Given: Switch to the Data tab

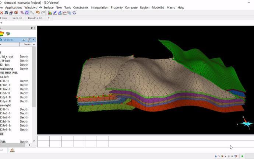Looking at the screenshot, I should (x=15, y=18).
